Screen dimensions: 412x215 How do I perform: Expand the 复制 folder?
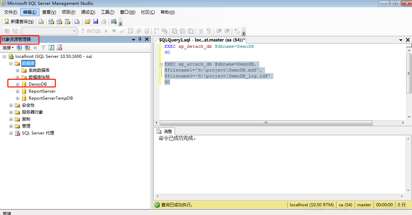click(x=11, y=119)
